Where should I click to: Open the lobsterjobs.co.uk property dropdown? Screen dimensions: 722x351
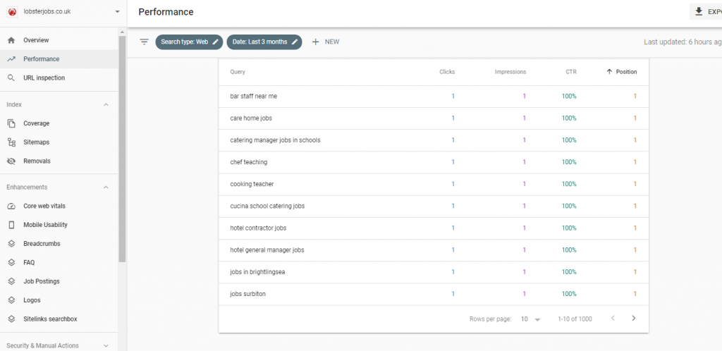[118, 11]
